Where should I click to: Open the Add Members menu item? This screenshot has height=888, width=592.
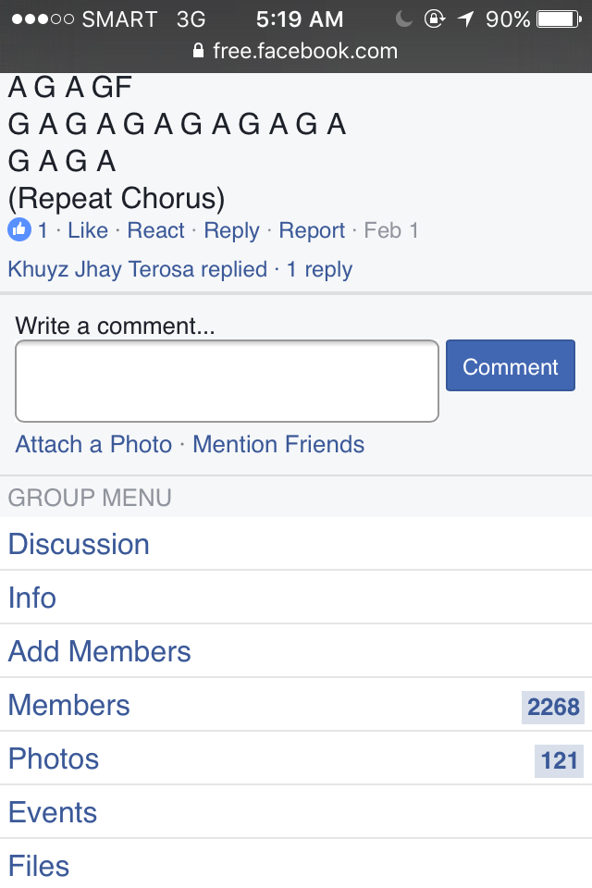pos(296,650)
